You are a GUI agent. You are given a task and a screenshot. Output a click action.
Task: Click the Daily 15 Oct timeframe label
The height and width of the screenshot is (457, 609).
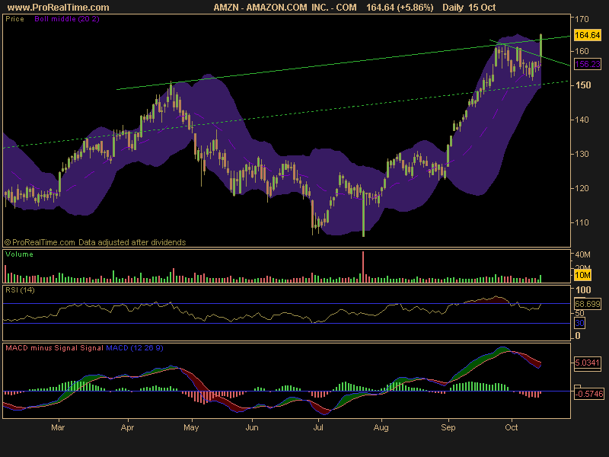[469, 8]
